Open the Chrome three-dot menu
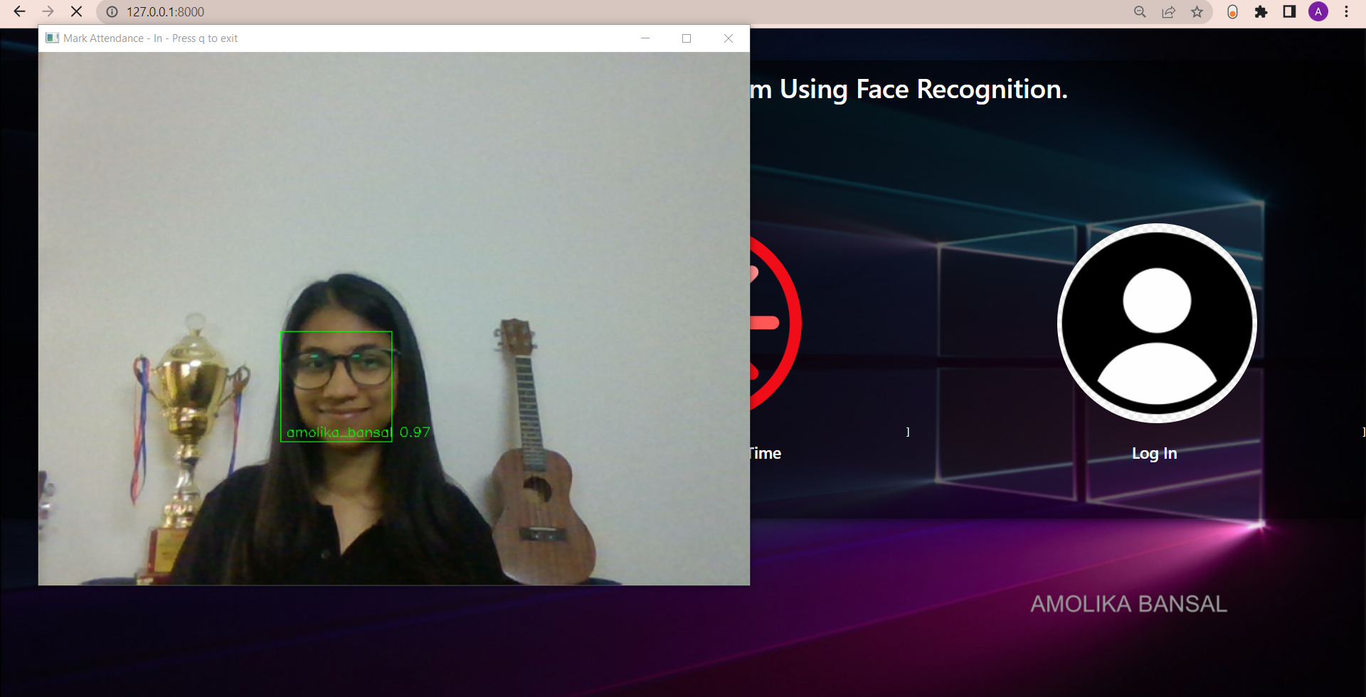The width and height of the screenshot is (1366, 697). click(1346, 12)
